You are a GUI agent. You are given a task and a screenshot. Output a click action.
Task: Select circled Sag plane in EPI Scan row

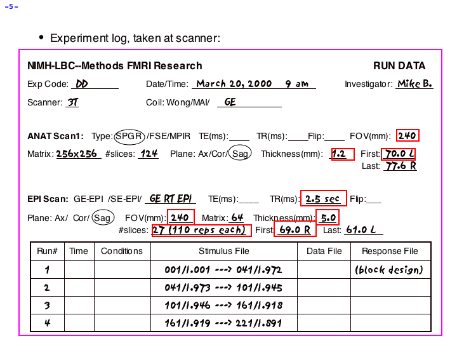click(x=104, y=218)
